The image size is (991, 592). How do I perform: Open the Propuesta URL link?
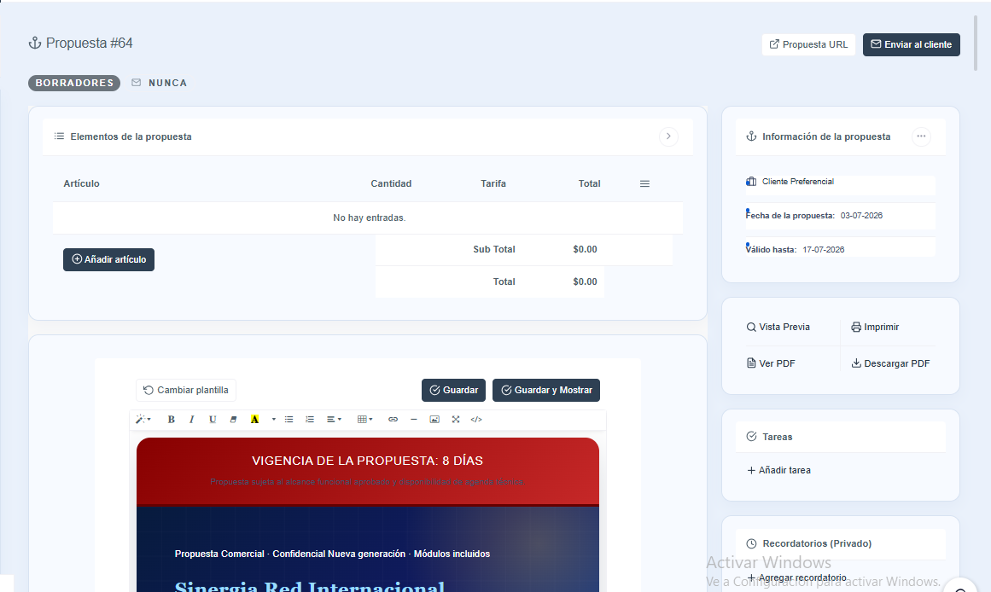(808, 45)
